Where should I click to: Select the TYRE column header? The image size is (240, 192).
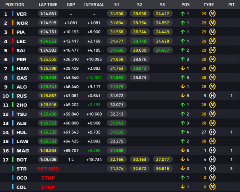208,4
